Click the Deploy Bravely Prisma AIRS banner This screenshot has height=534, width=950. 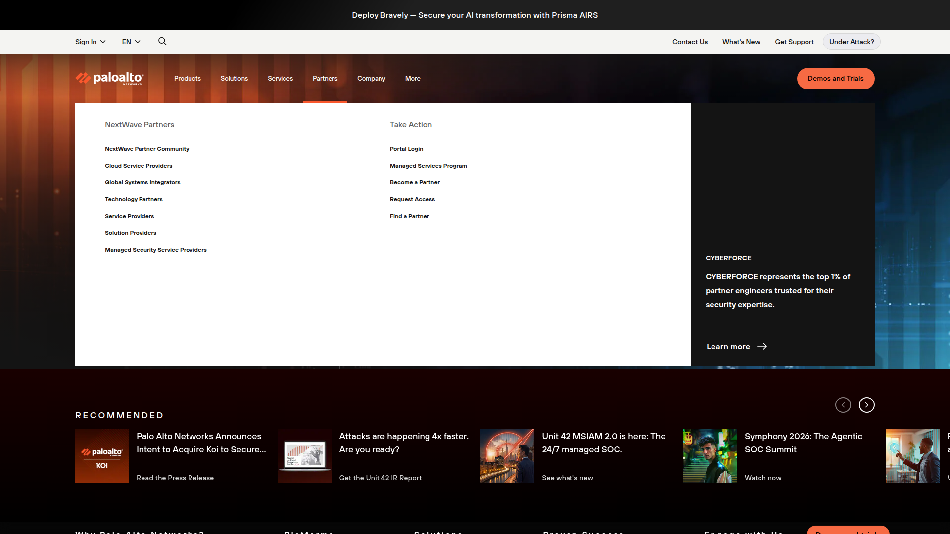tap(475, 15)
